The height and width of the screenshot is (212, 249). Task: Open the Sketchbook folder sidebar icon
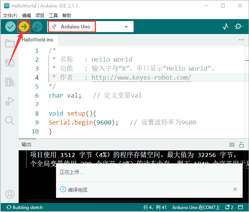pos(10,43)
